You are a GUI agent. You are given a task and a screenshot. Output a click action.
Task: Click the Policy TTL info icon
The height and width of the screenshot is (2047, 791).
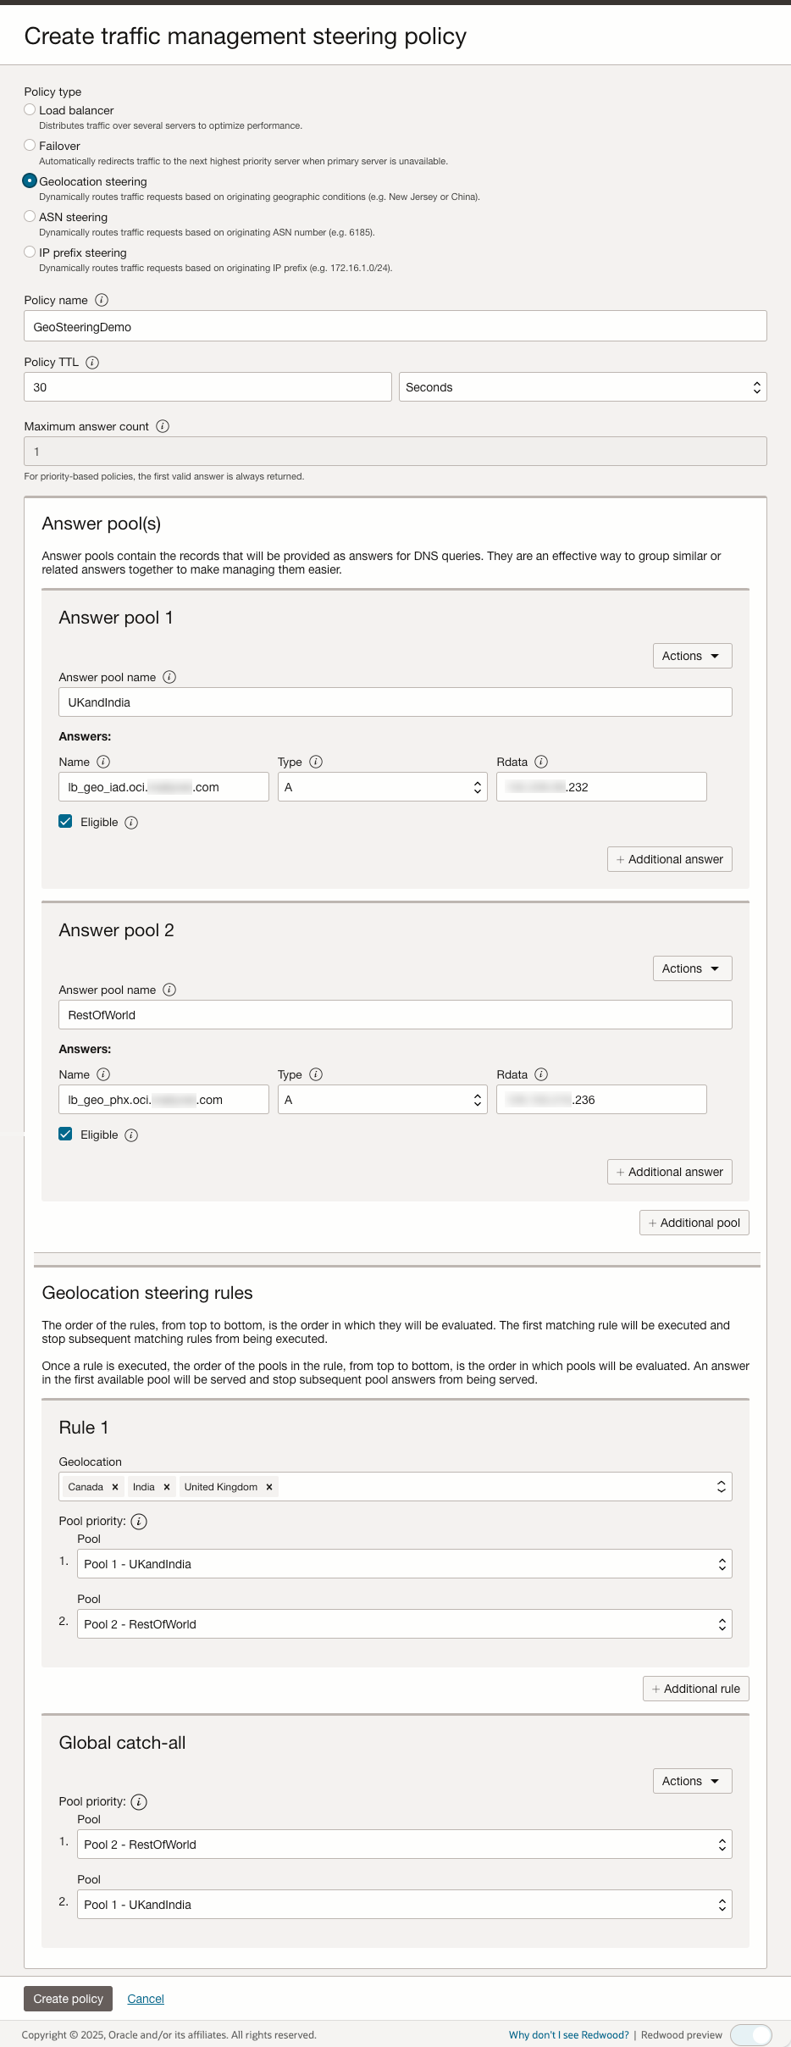[x=92, y=363]
